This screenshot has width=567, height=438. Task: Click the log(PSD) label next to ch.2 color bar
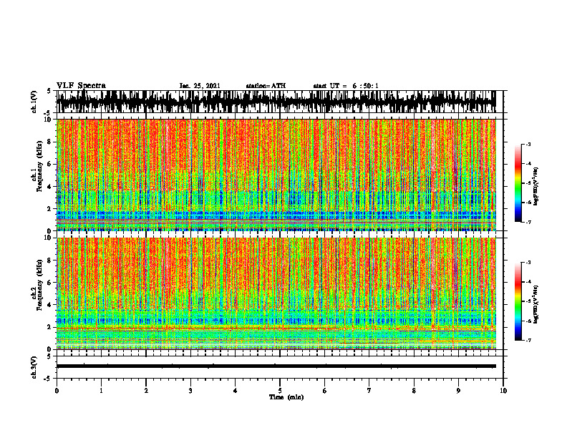pyautogui.click(x=535, y=305)
